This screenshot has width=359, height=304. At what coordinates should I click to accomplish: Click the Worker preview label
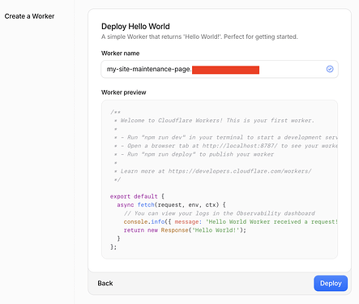[123, 92]
